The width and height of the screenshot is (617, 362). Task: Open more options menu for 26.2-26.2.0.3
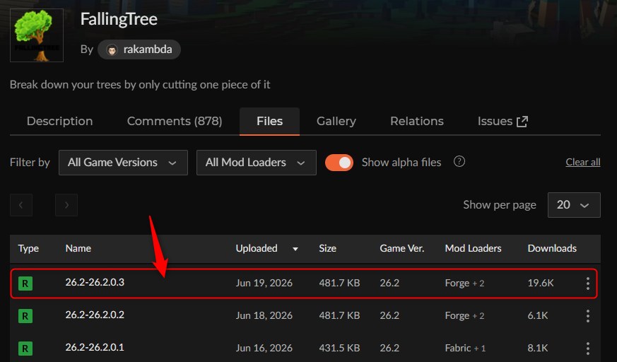[587, 284]
